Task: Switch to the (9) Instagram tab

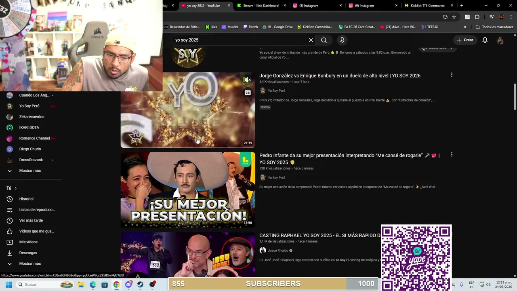Action: pos(373,6)
